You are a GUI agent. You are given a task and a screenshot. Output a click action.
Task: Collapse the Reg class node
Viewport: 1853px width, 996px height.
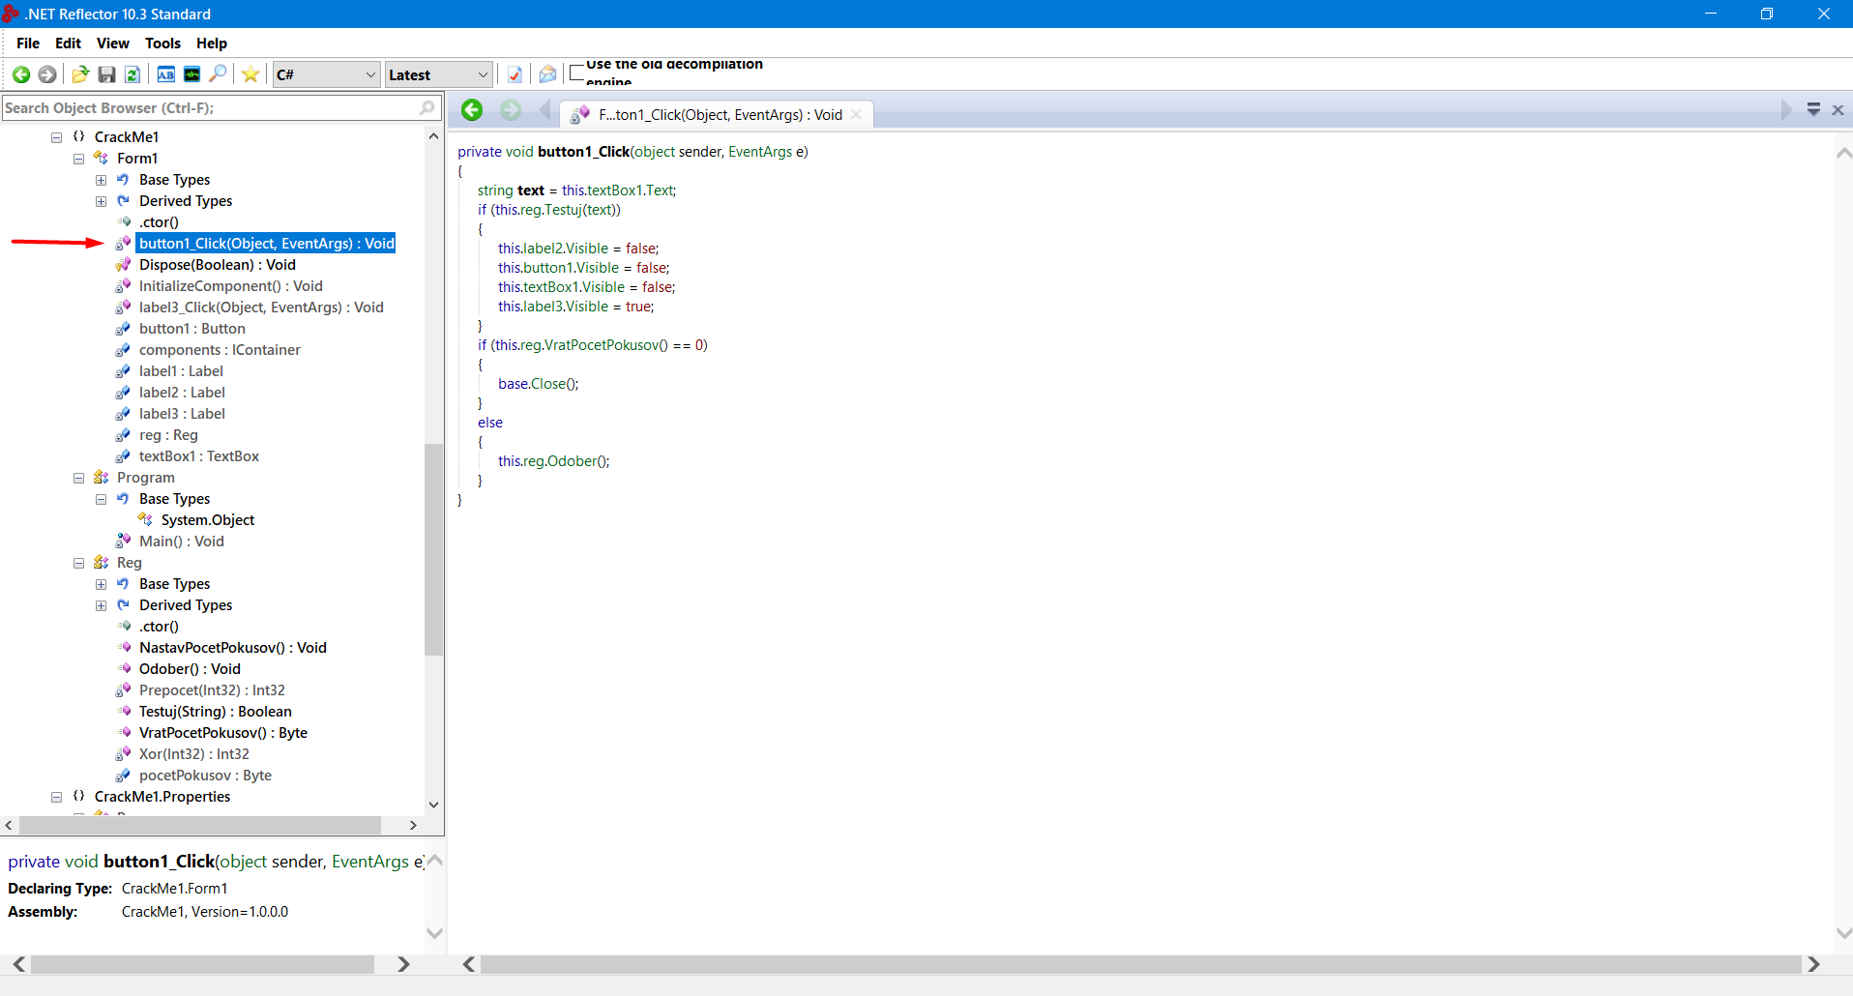[78, 563]
